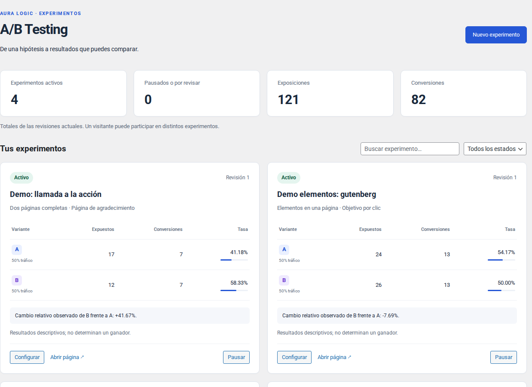Click the Activo badge on llamada a la acción
Screen dimensions: 532x387
click(21, 178)
